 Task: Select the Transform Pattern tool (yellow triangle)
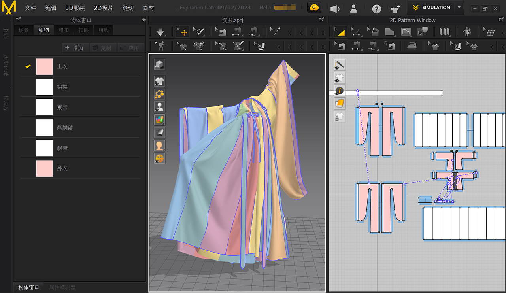(x=340, y=32)
